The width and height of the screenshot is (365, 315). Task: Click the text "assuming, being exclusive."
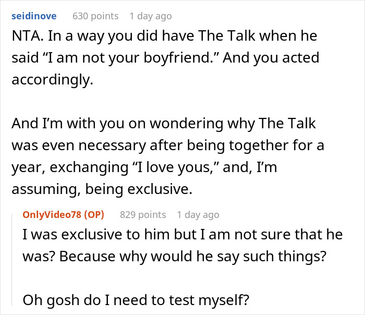tap(101, 186)
